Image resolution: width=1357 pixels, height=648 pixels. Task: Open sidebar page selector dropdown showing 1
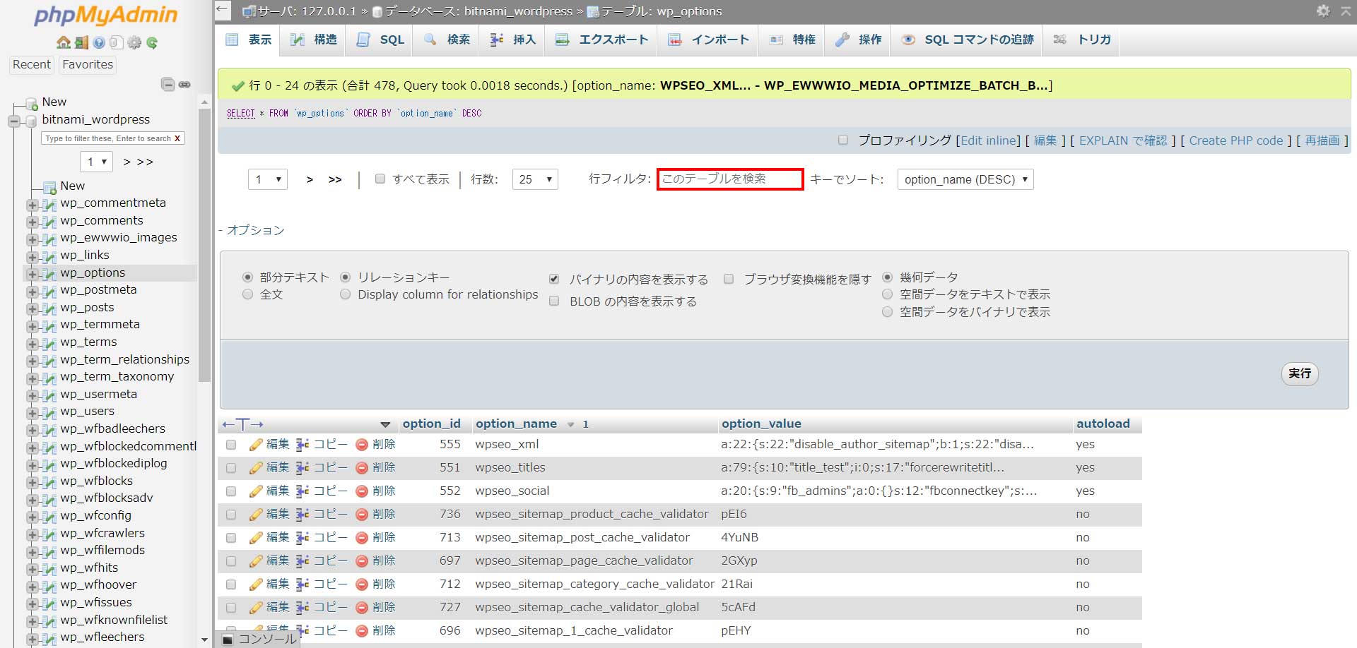(x=96, y=162)
